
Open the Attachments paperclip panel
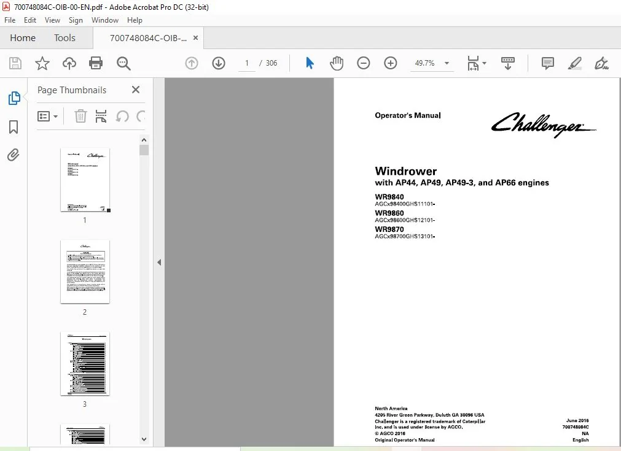[14, 155]
